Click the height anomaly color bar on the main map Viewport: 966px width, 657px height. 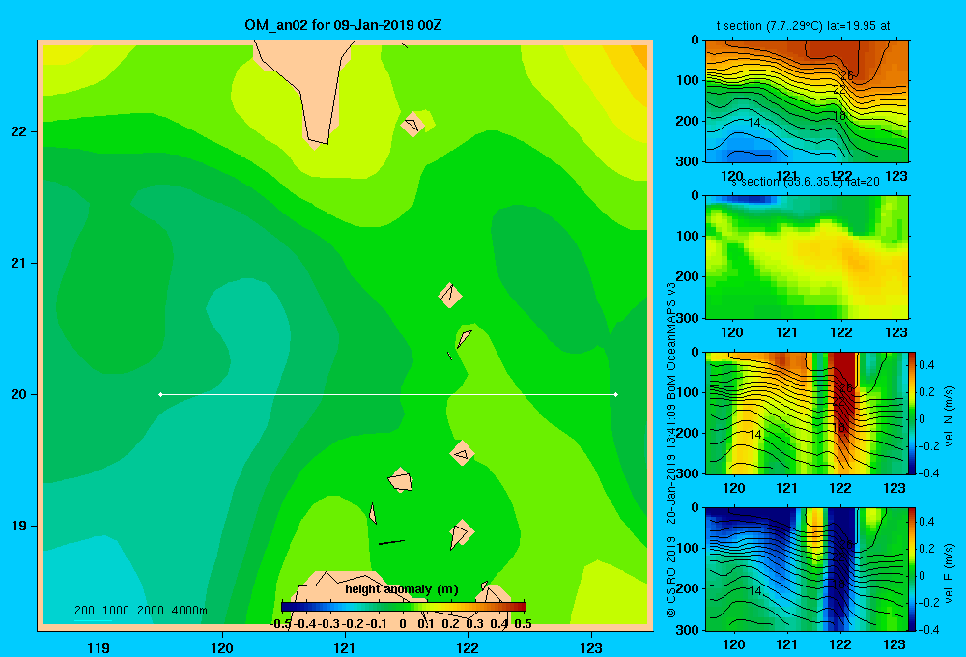pos(404,607)
